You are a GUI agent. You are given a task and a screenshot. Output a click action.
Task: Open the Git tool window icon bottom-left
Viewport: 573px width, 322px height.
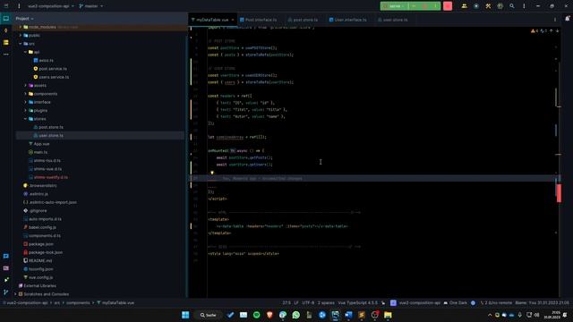point(6,292)
